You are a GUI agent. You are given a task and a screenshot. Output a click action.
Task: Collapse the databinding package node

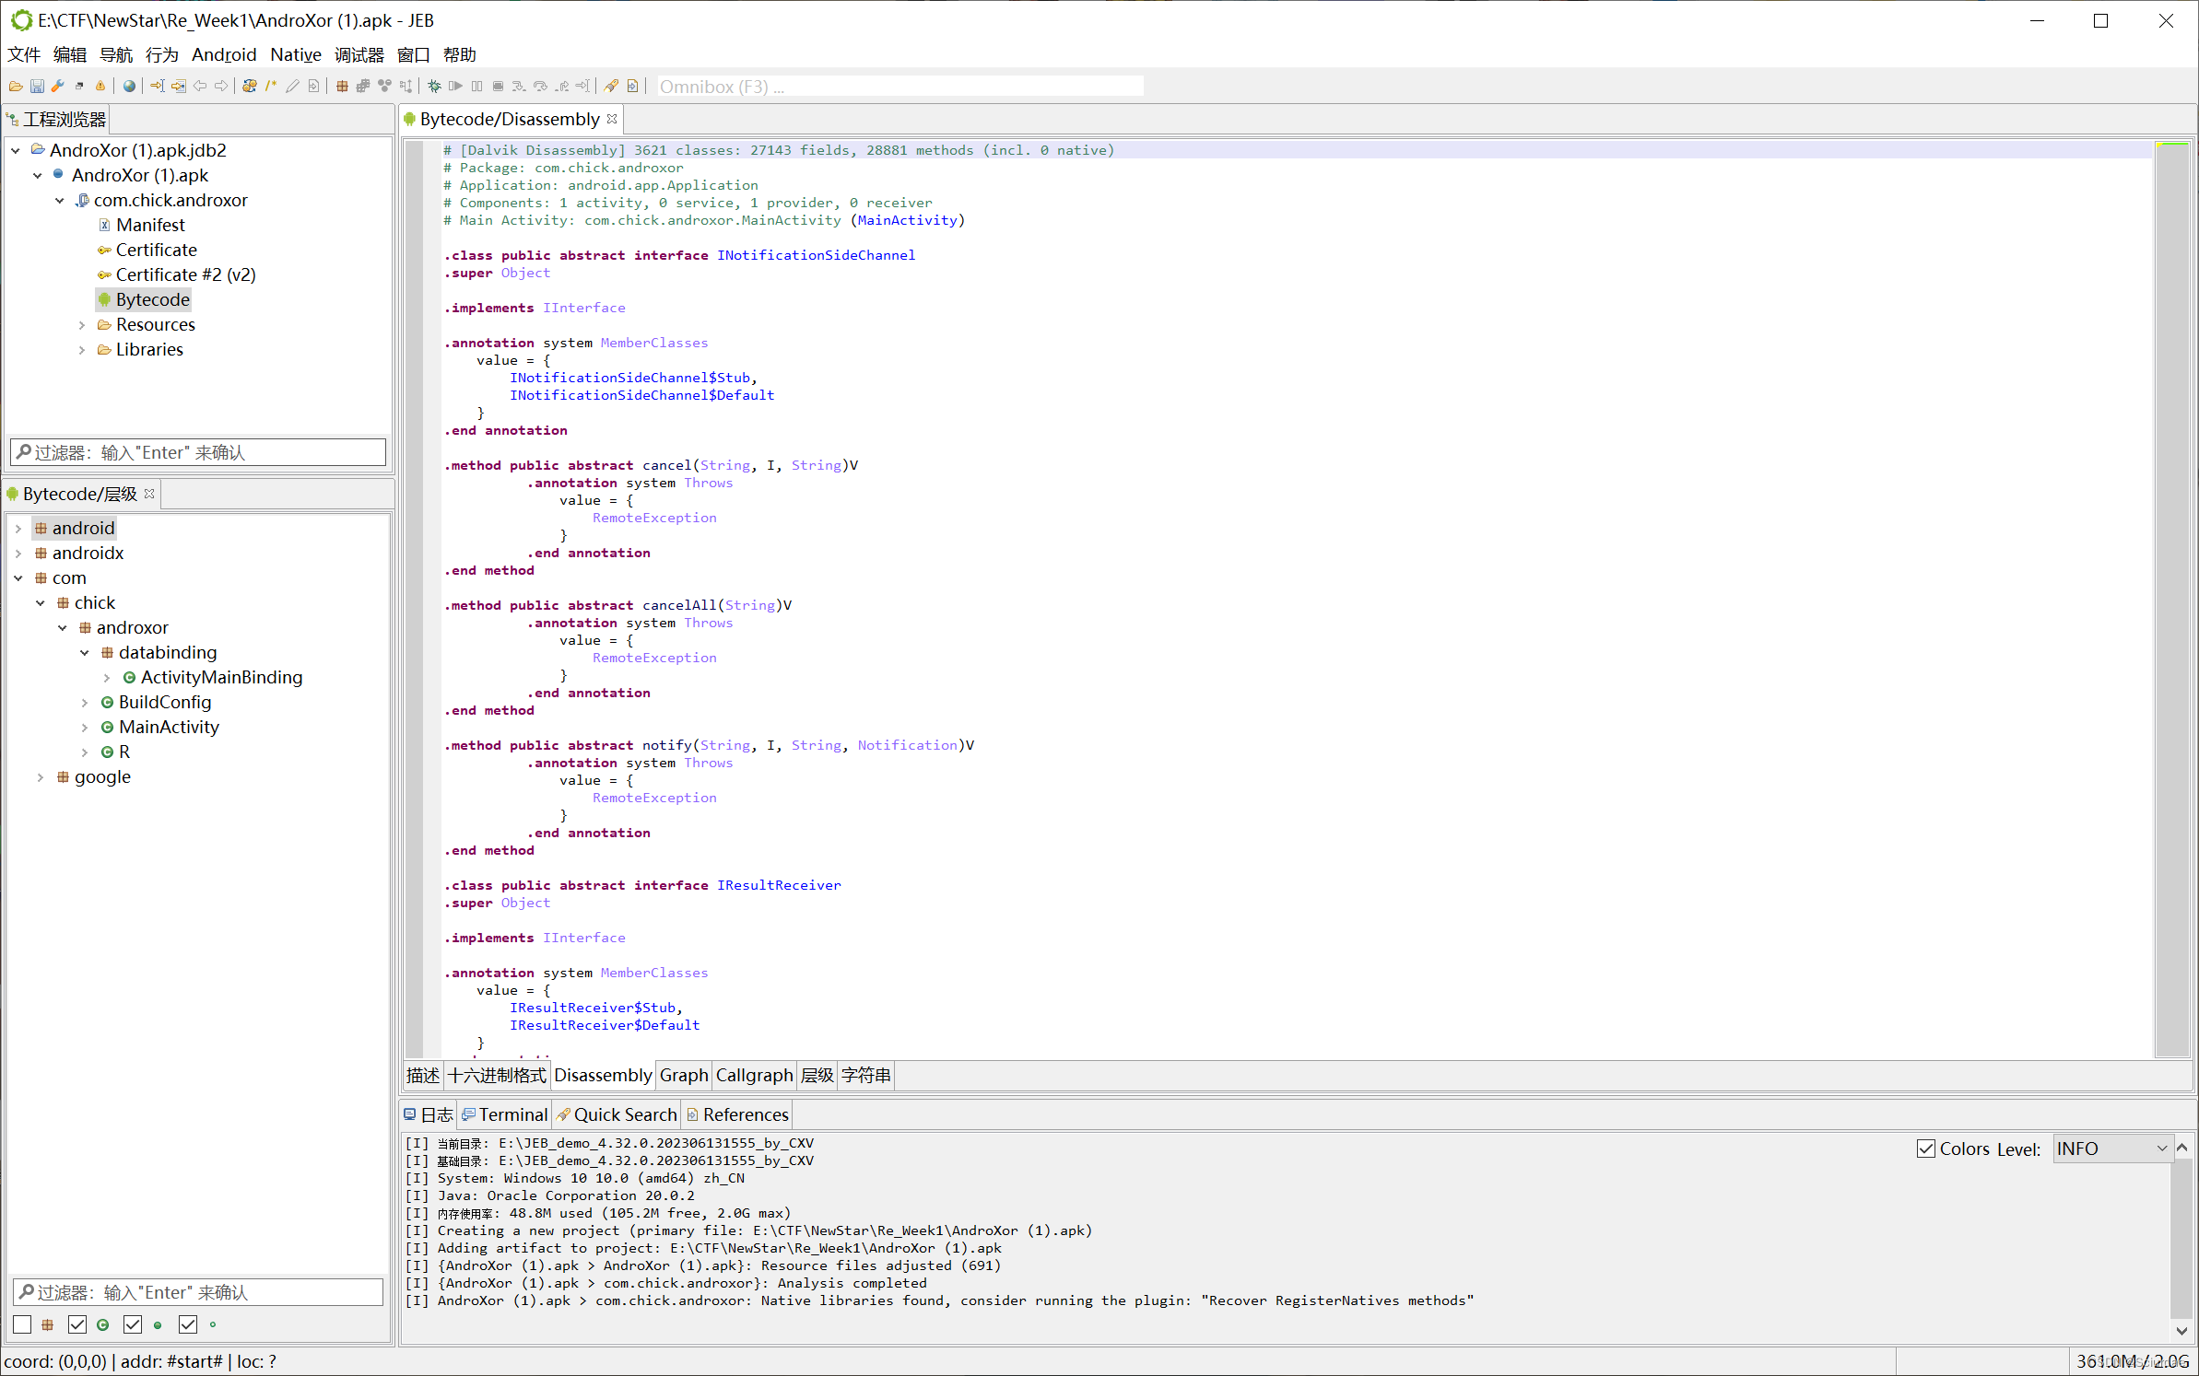click(85, 652)
